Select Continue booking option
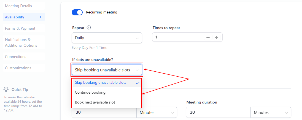Viewport: 302px width, 120px height. [90, 92]
